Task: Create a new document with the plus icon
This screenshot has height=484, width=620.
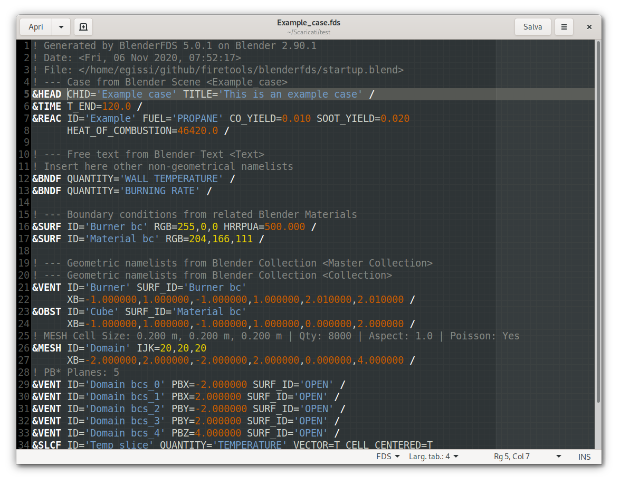Action: (83, 27)
